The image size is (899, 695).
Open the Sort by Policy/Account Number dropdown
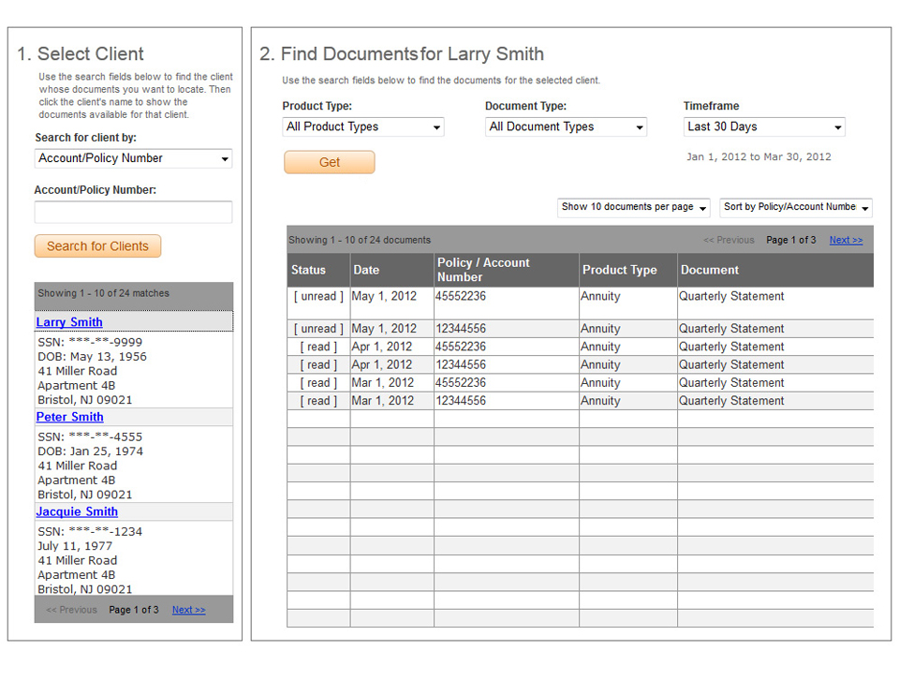coord(796,207)
